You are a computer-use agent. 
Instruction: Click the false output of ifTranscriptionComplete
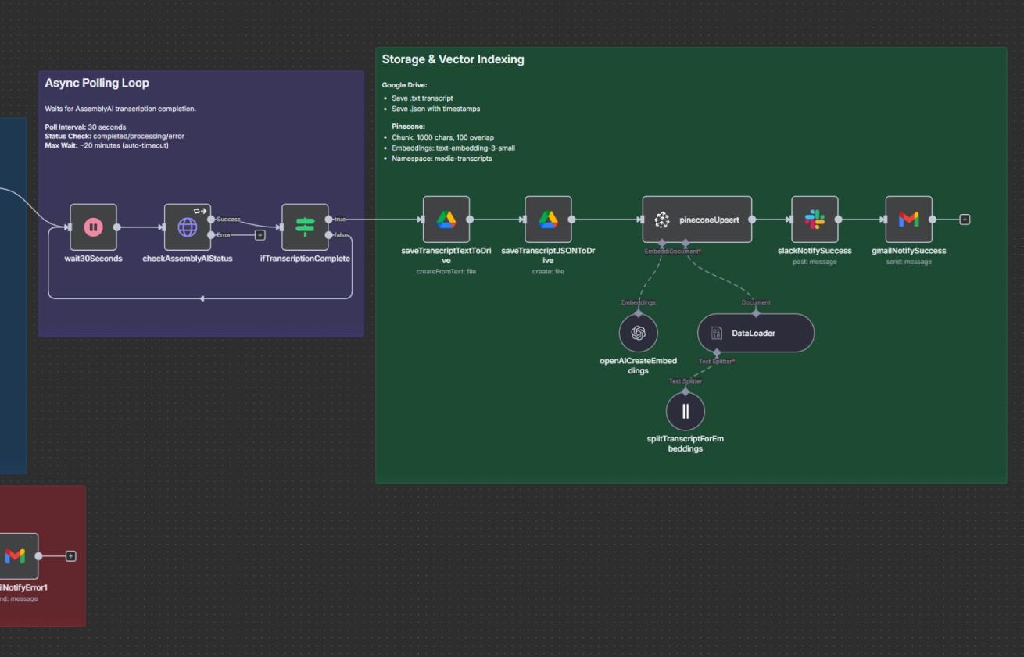329,235
